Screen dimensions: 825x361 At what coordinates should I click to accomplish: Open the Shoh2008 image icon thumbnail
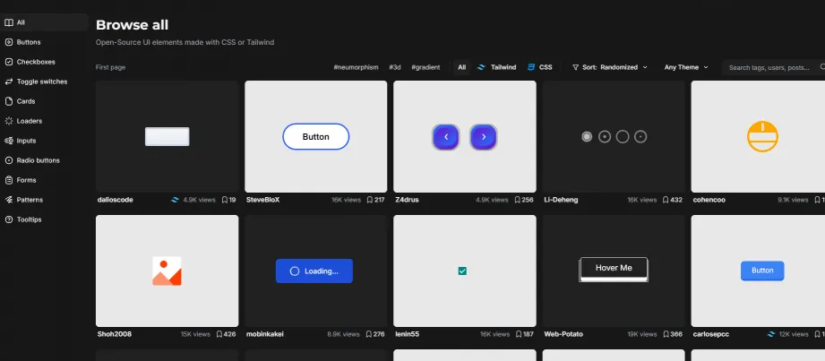click(x=167, y=271)
